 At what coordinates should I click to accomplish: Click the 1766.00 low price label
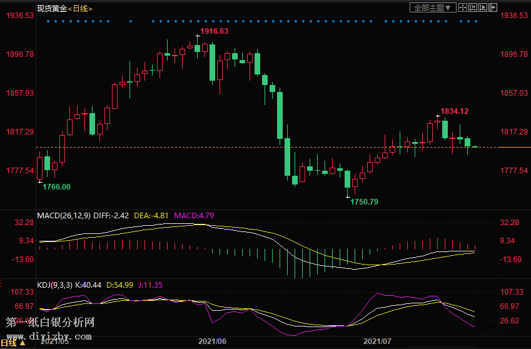pos(56,186)
